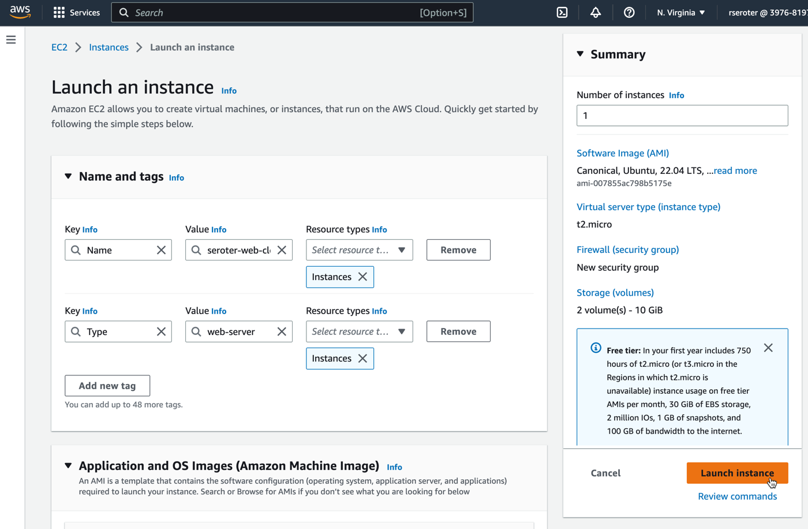Click the Launch instance button
808x529 pixels.
click(736, 473)
